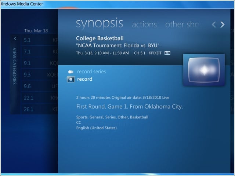Click the CH 5.1 channel text
235x176 pixels.
[x=140, y=53]
